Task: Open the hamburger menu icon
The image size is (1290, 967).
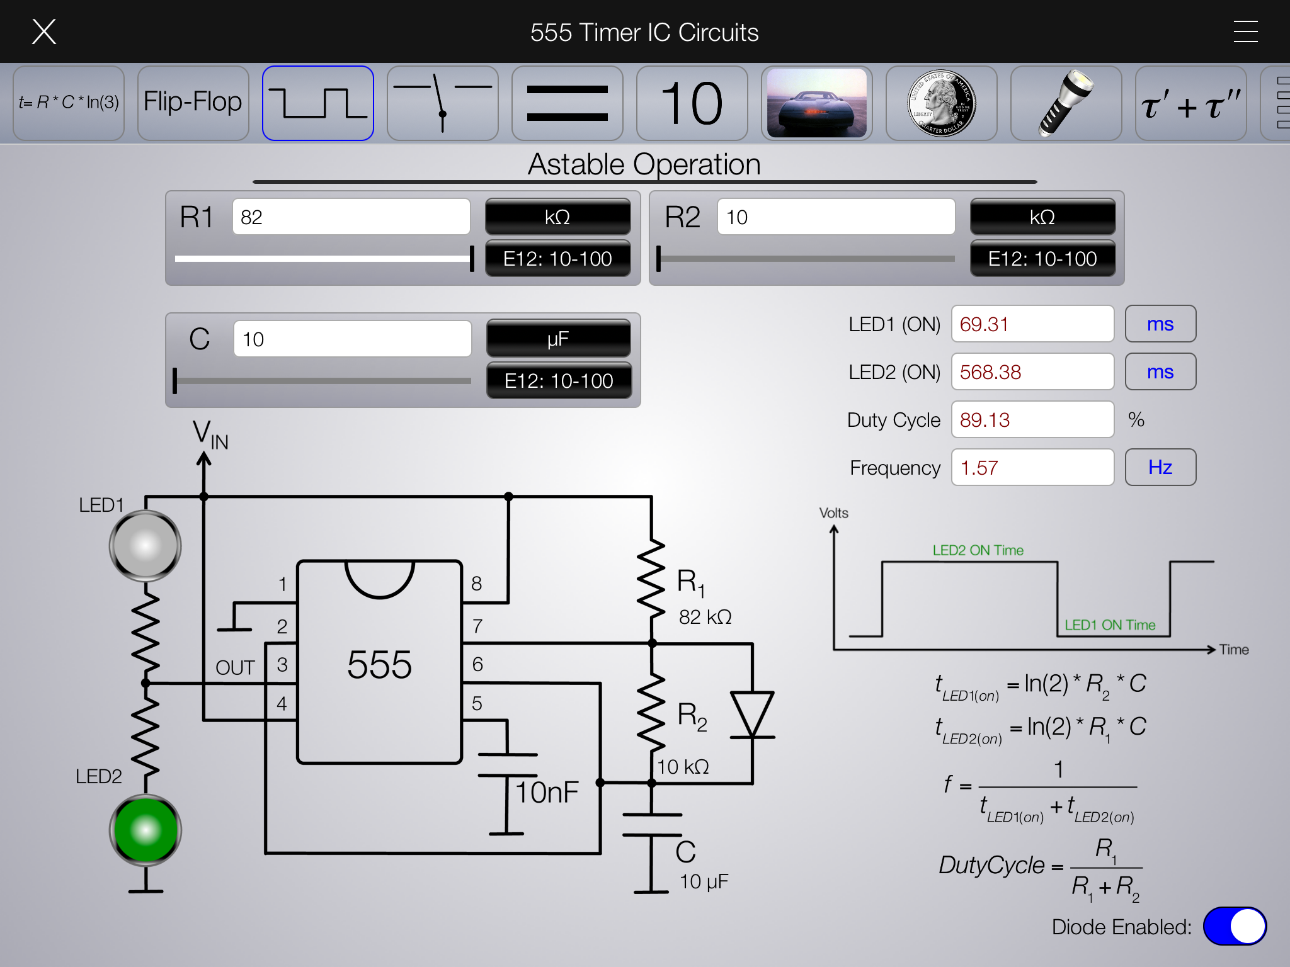Action: (x=1245, y=31)
